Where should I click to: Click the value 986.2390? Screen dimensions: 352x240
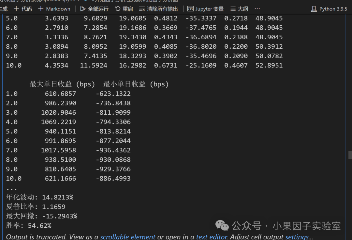[x=60, y=103]
